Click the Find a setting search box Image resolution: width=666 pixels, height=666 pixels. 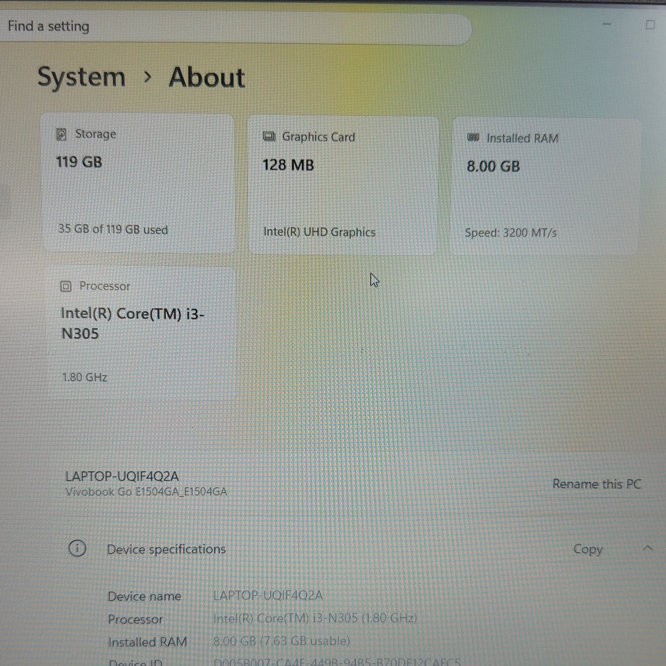236,27
